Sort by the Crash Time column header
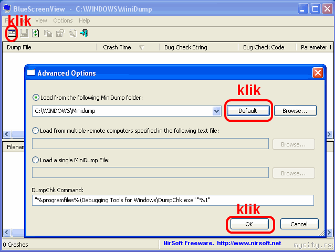The width and height of the screenshot is (335, 252). click(x=128, y=47)
